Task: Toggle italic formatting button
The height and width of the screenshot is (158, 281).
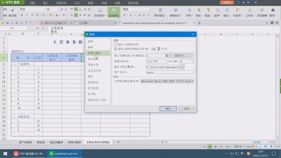Action: coord(27,15)
